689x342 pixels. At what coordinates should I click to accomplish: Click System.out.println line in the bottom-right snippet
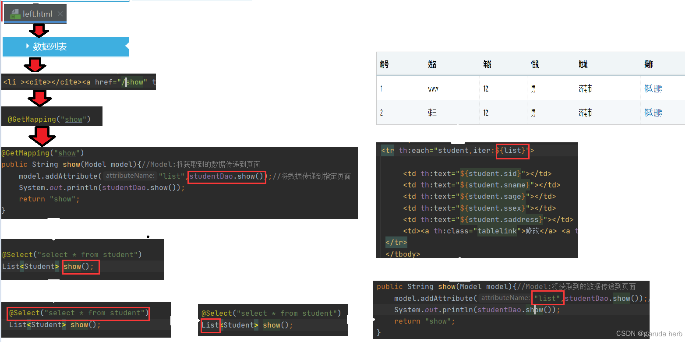[x=477, y=310]
